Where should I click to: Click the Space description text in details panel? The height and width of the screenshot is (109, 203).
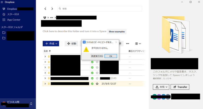pyautogui.click(x=175, y=73)
